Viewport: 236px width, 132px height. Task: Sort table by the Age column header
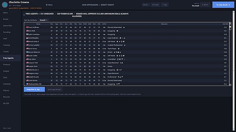pos(57,24)
